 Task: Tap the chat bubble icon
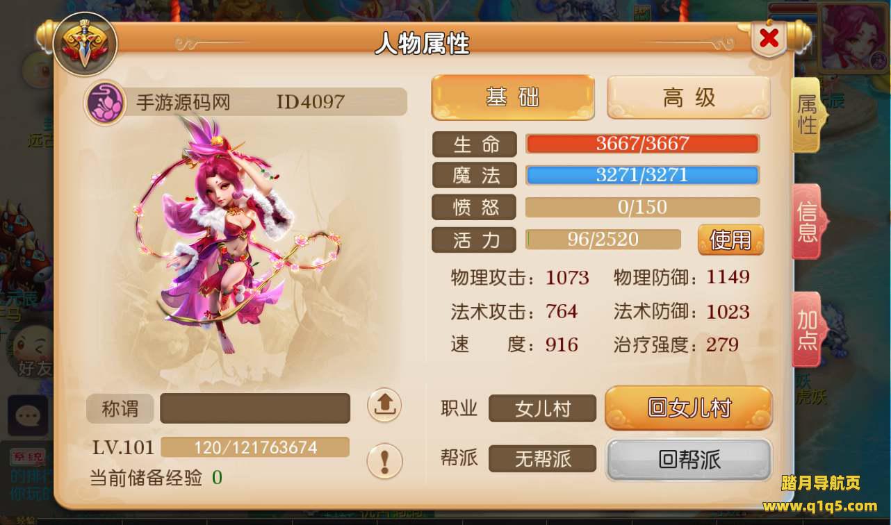pos(28,415)
